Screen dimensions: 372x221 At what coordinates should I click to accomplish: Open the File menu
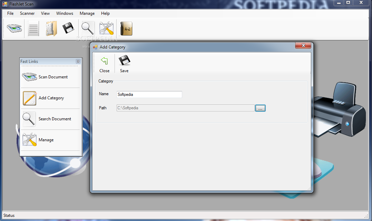click(10, 13)
